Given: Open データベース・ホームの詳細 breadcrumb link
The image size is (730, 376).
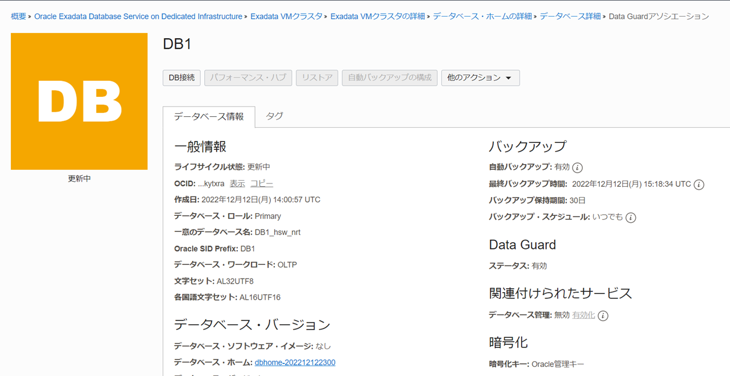Looking at the screenshot, I should coord(482,17).
